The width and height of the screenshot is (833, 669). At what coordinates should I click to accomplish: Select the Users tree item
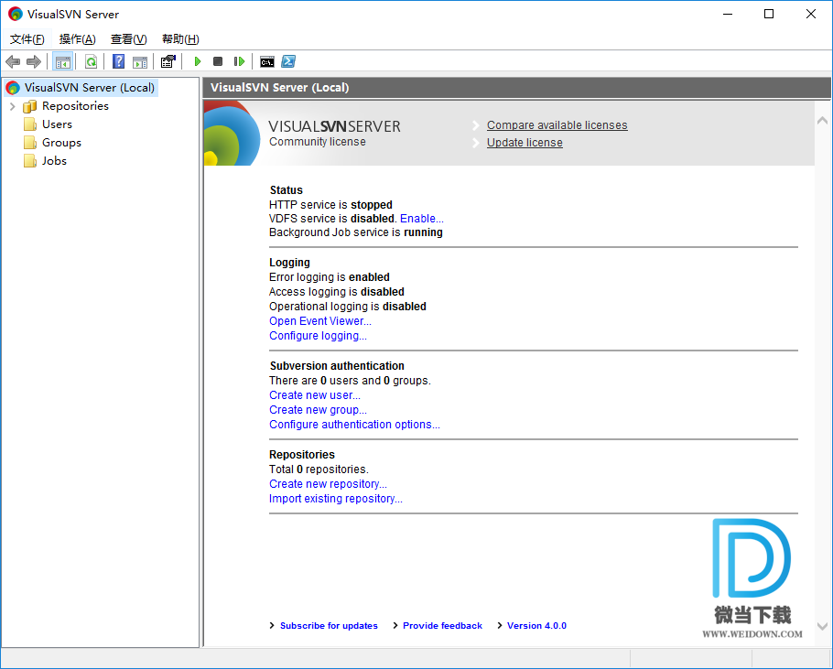click(x=57, y=124)
